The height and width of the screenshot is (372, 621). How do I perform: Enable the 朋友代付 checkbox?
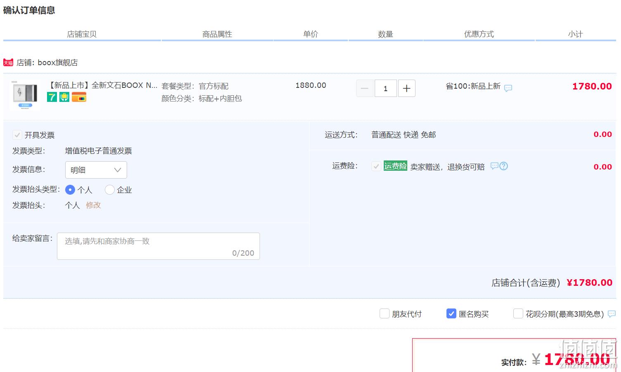385,313
